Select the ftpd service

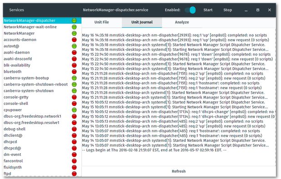(42, 174)
